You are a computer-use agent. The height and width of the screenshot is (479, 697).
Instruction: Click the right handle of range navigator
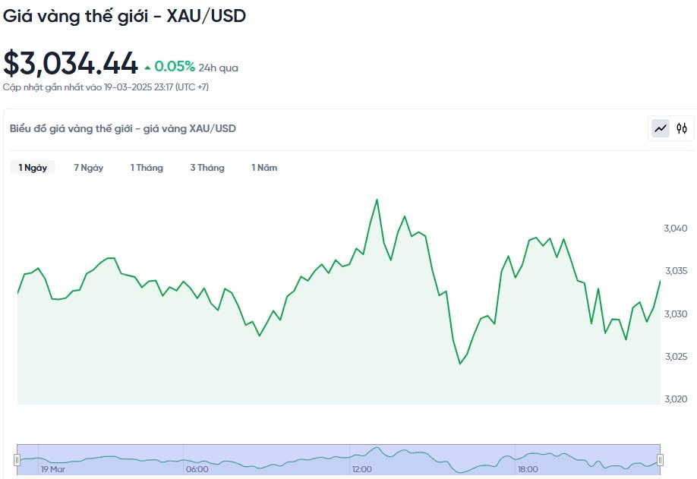tap(660, 459)
